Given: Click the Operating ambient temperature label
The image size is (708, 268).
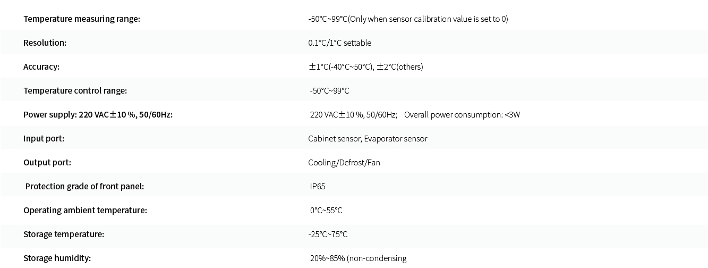Looking at the screenshot, I should pyautogui.click(x=85, y=211).
